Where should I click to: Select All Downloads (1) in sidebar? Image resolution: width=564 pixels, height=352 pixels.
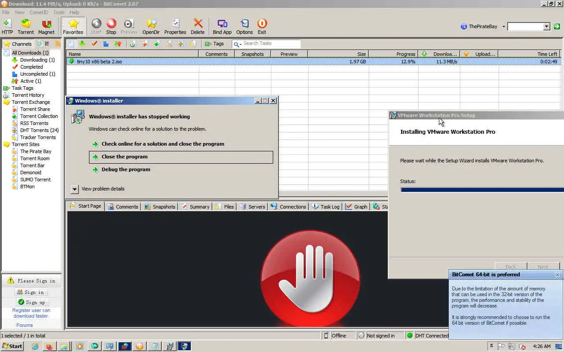pyautogui.click(x=30, y=53)
